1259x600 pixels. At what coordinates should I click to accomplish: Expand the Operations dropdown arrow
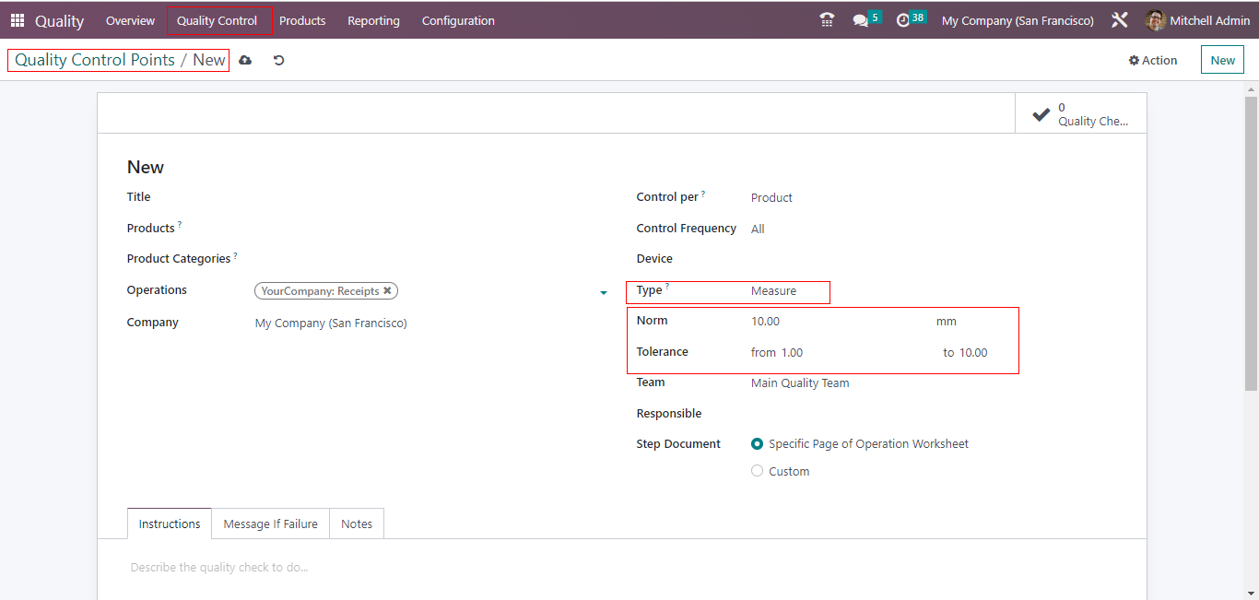pos(604,292)
